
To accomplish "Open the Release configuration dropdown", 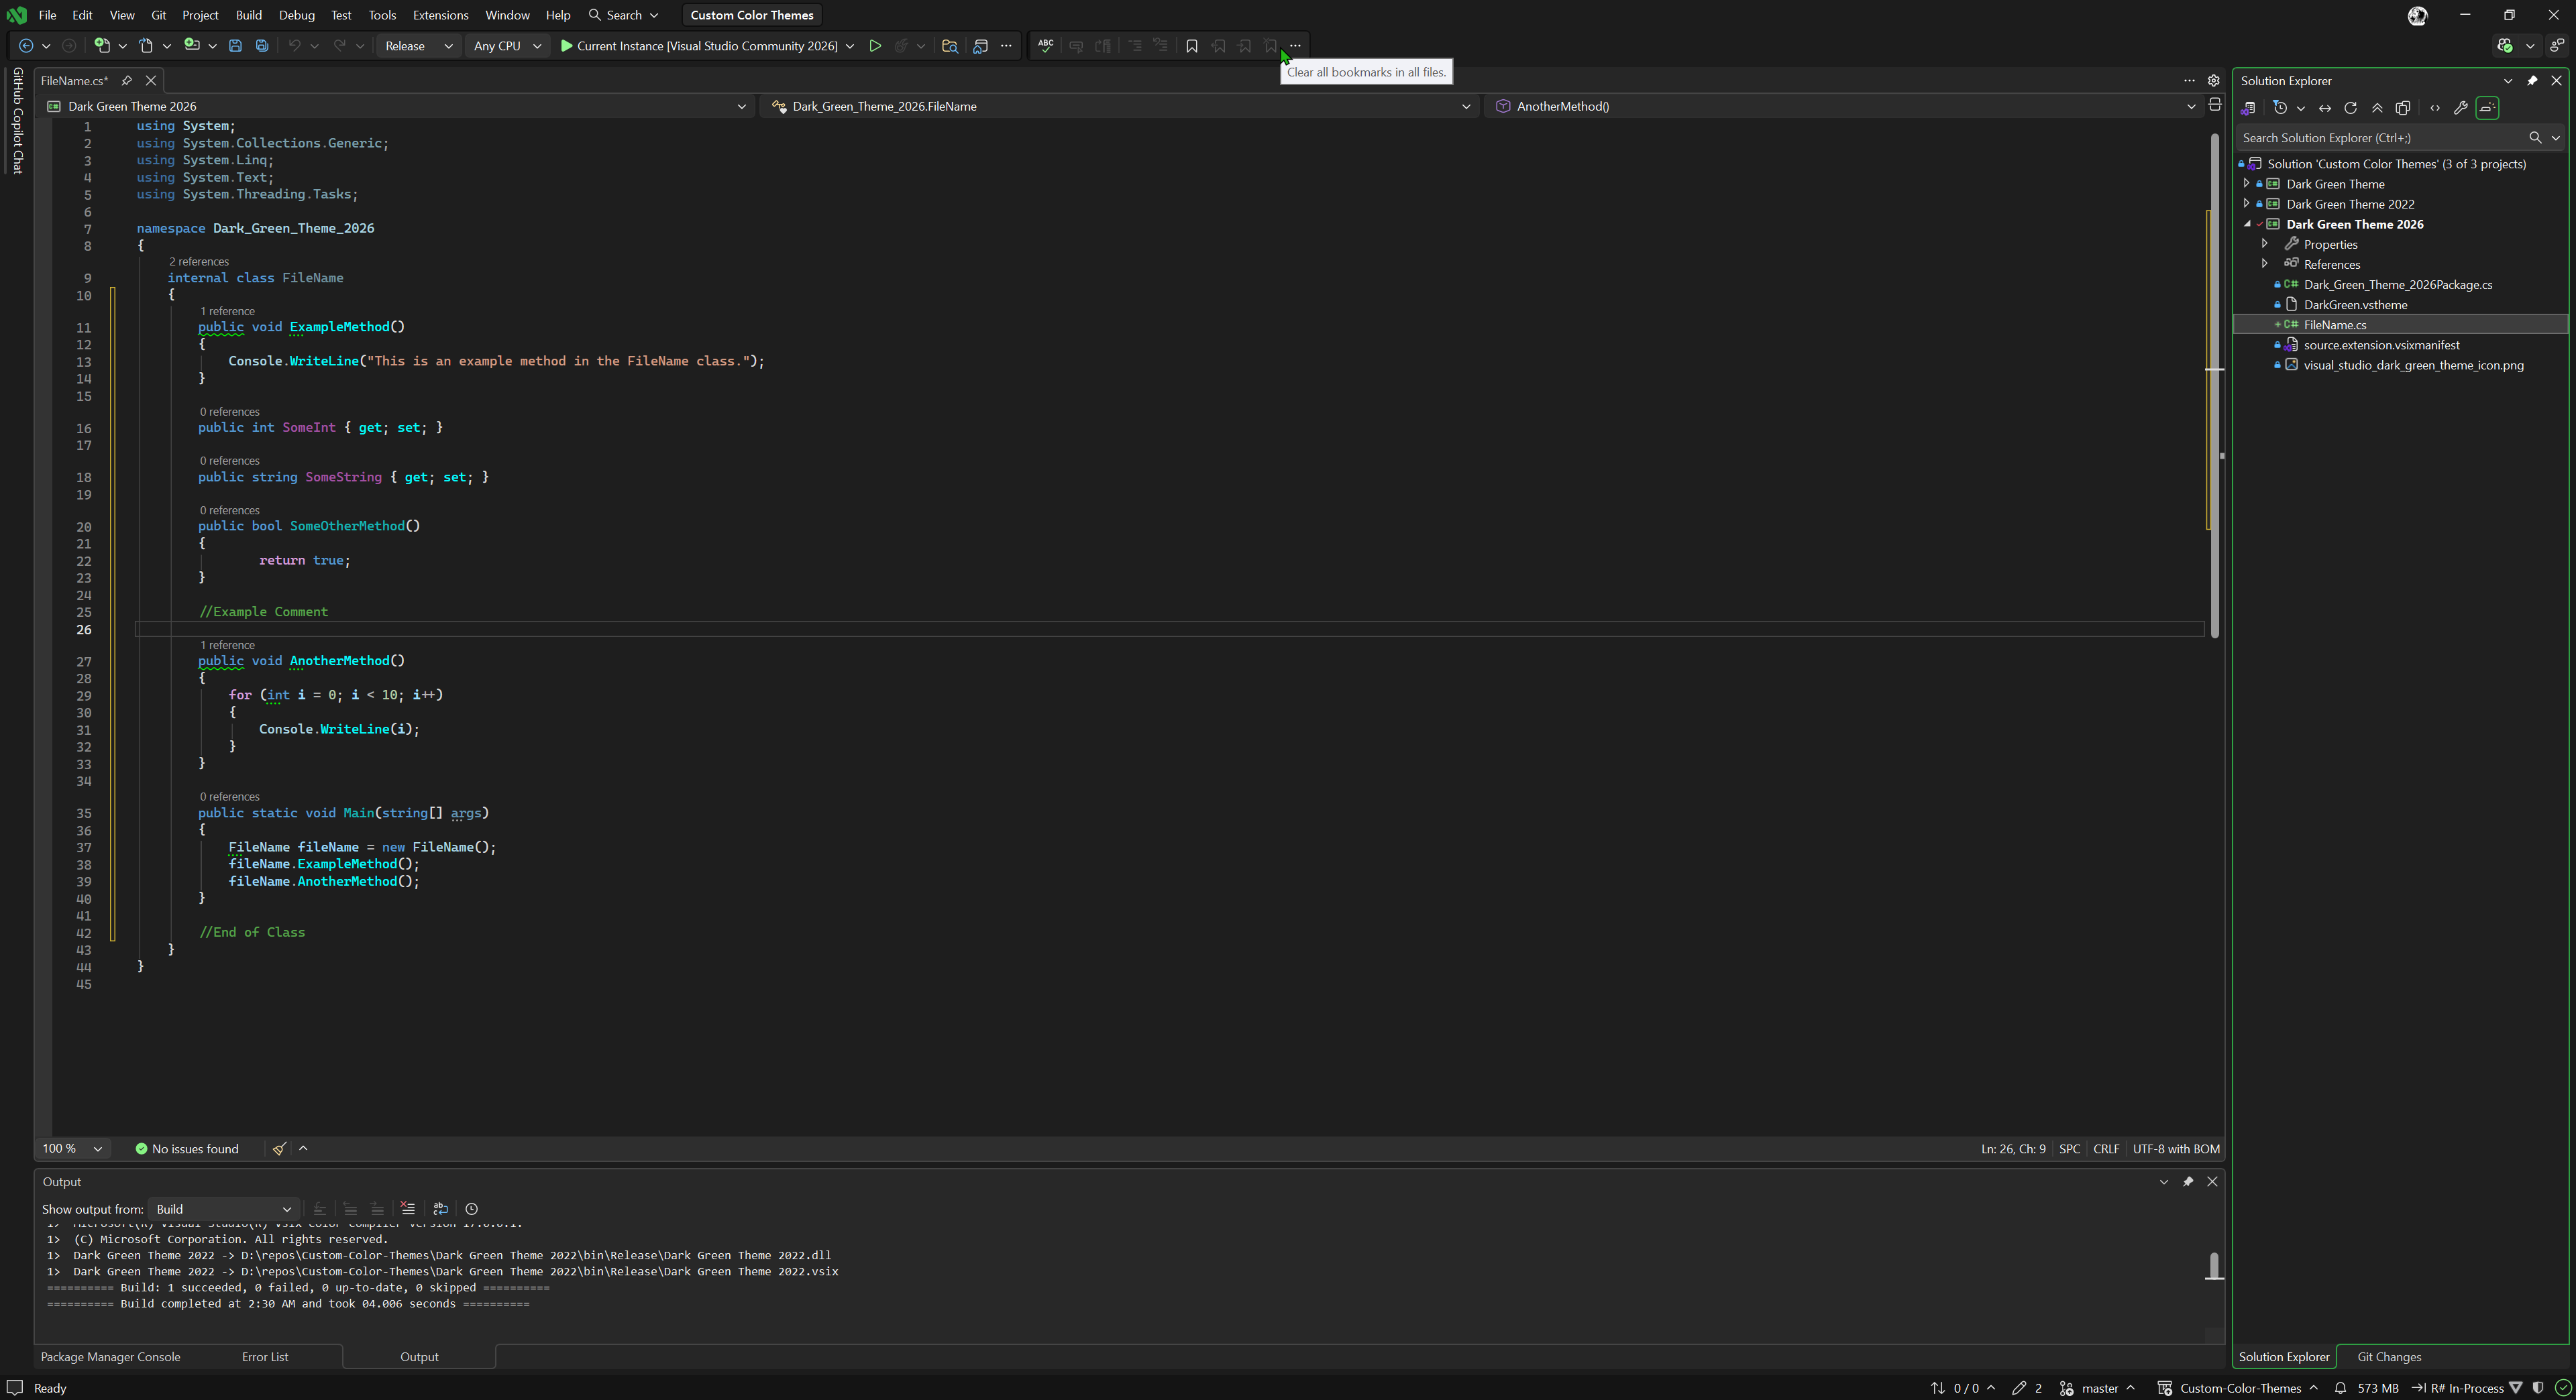I will click(x=448, y=46).
